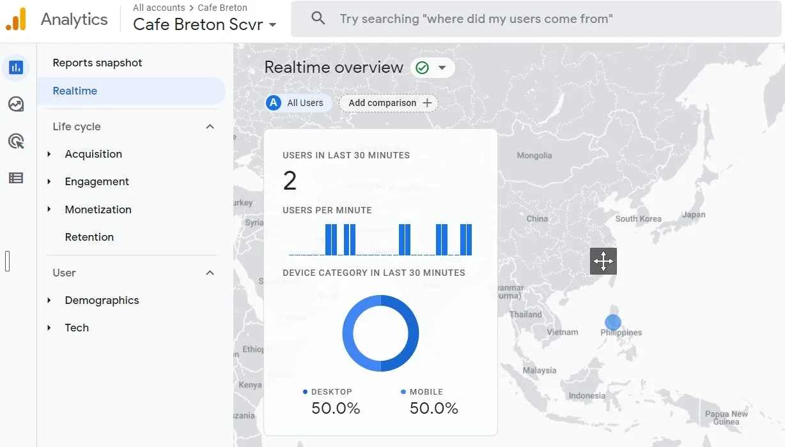Click the Desktop 50.0% value
The width and height of the screenshot is (785, 447).
pyautogui.click(x=336, y=409)
